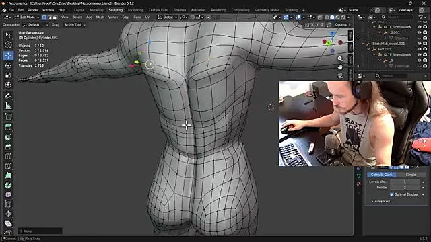Select the Smooth vertices tool

8,194
